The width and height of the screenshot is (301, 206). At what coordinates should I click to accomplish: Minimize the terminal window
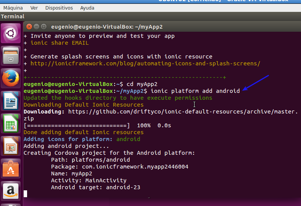tap(36, 26)
